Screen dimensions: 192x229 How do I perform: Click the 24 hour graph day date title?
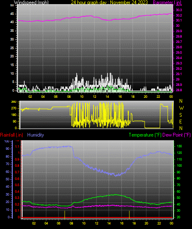(x=109, y=2)
